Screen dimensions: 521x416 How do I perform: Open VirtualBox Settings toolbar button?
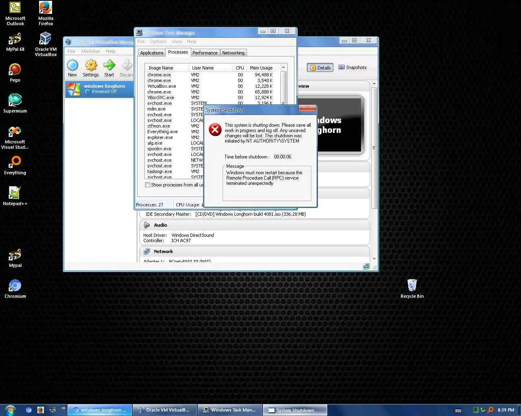91,68
